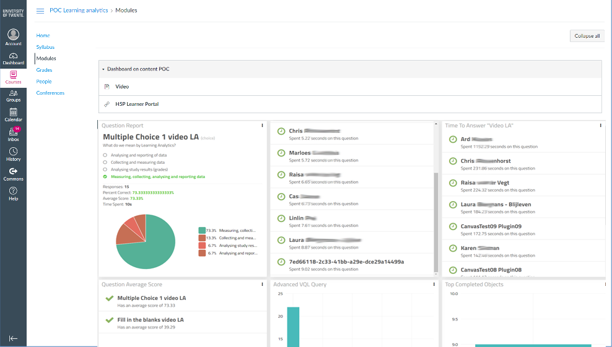Click 'Multiple Choice 1 video LA' average score row

click(182, 301)
